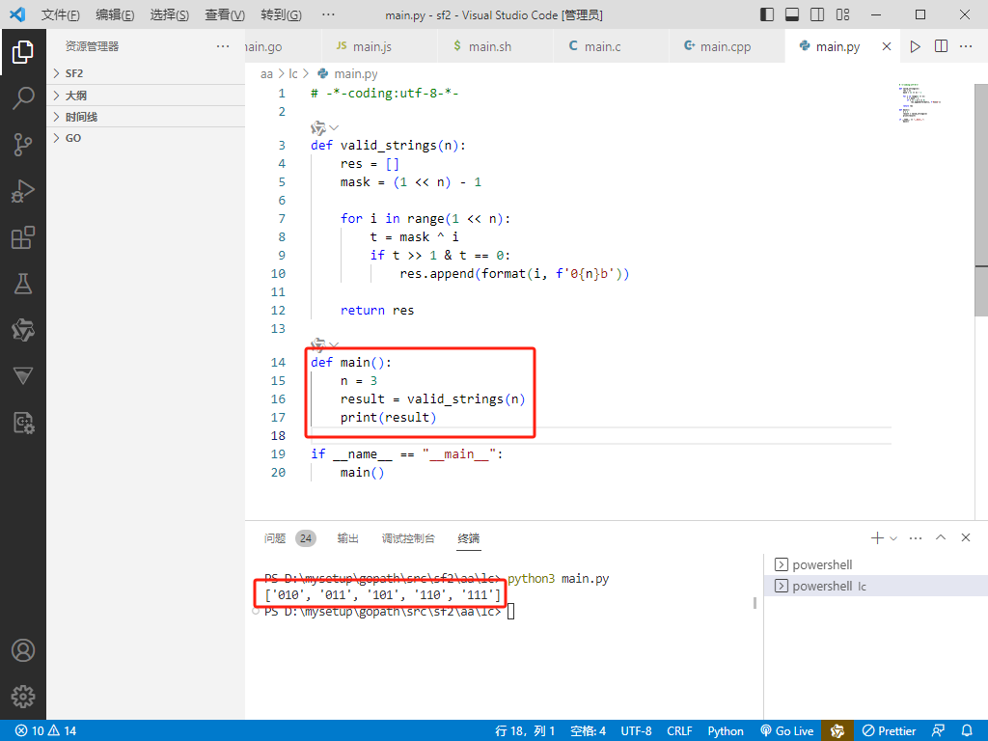Expand the GO section
Screen dimensions: 988x741
click(146, 138)
